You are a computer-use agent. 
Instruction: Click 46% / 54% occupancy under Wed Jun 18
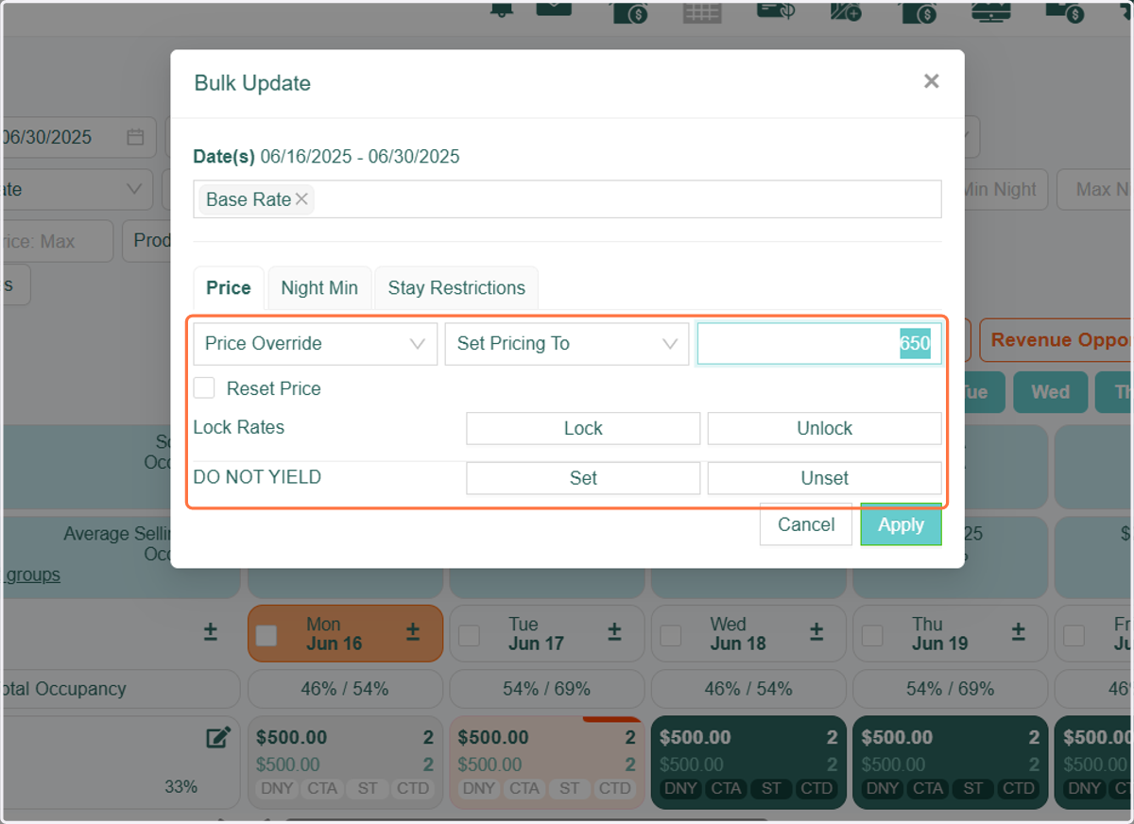tap(748, 689)
